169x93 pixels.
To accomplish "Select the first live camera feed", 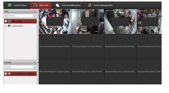I will pos(55,22).
